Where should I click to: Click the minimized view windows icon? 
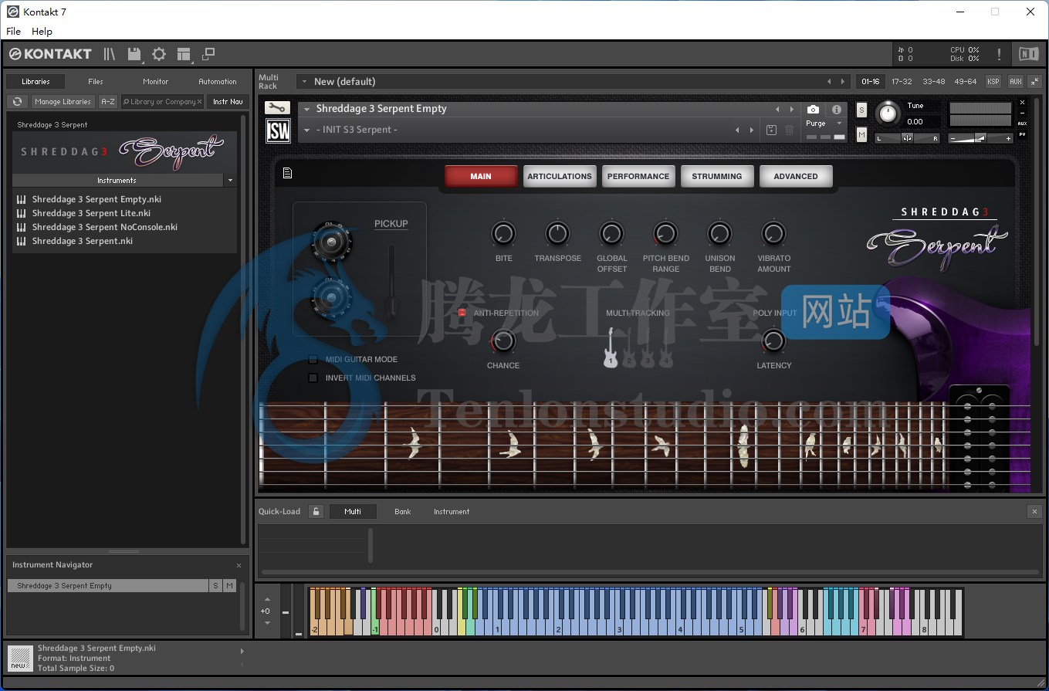(208, 54)
